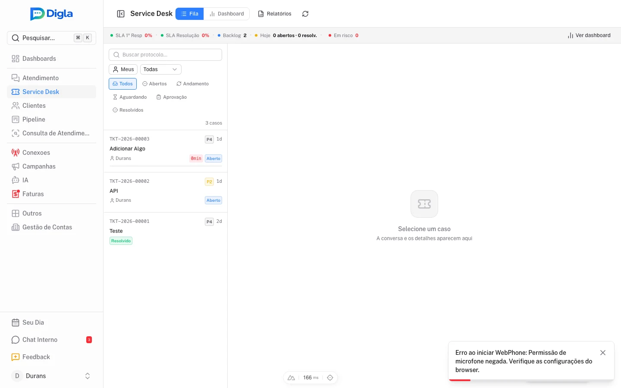The height and width of the screenshot is (388, 621).
Task: Click the Ver dashboard link
Action: point(589,35)
